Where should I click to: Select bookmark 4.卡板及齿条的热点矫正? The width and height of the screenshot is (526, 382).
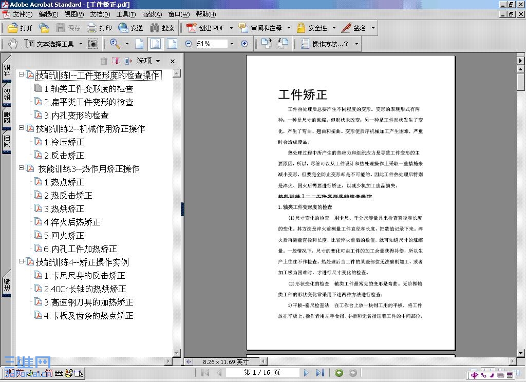(x=88, y=316)
